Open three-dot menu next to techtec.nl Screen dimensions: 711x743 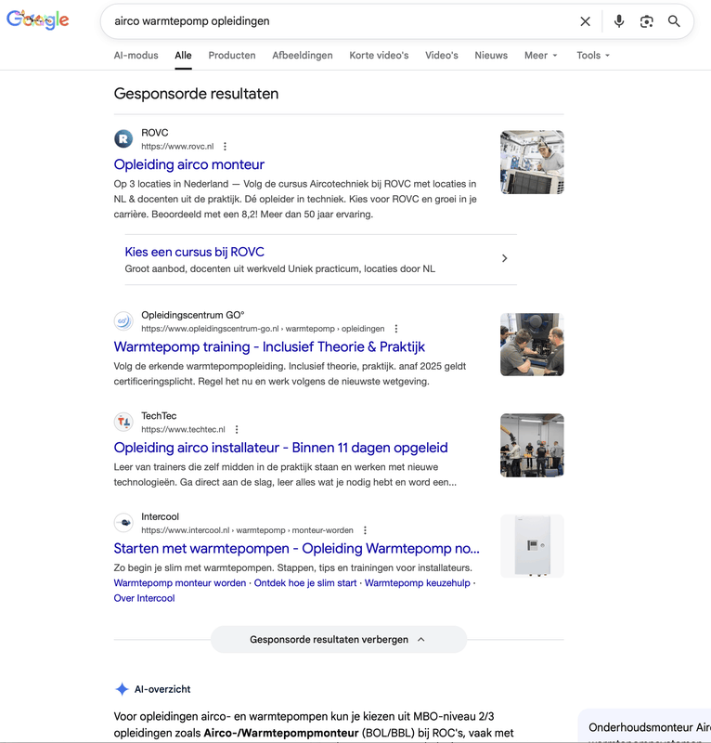(x=237, y=430)
